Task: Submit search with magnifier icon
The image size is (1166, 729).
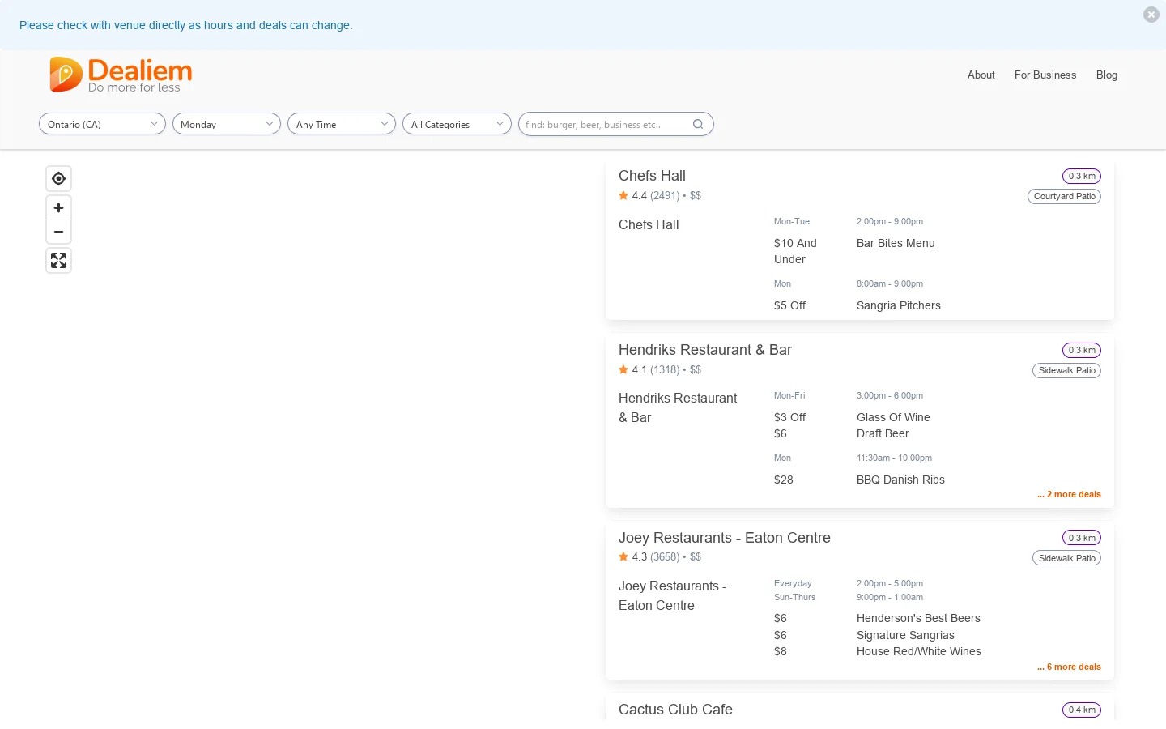Action: click(x=698, y=124)
